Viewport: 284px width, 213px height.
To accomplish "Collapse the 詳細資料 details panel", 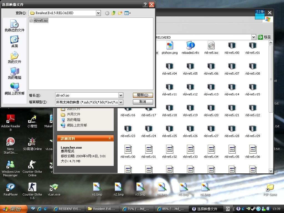I will pyautogui.click(x=110, y=138).
